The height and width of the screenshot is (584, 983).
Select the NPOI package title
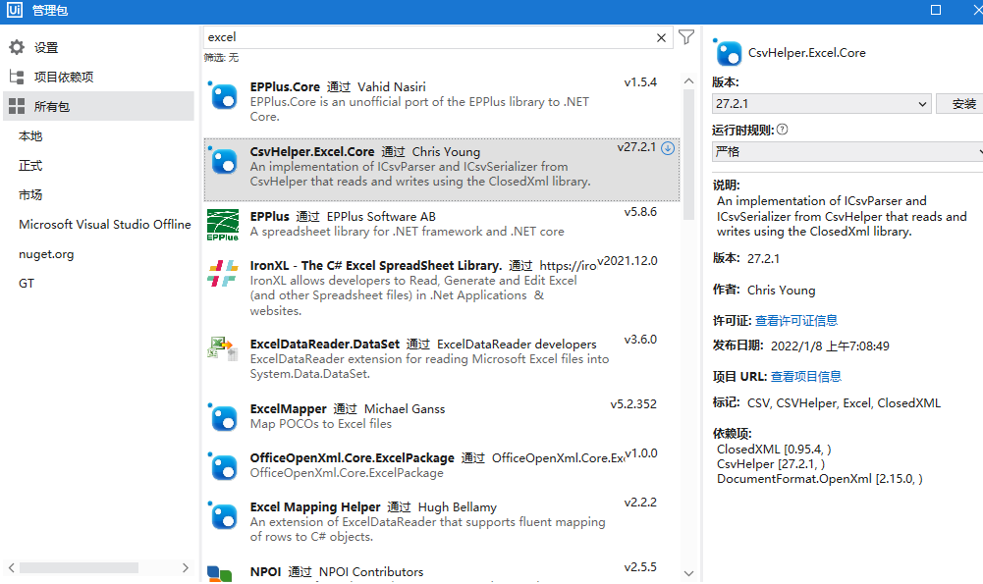(x=265, y=572)
